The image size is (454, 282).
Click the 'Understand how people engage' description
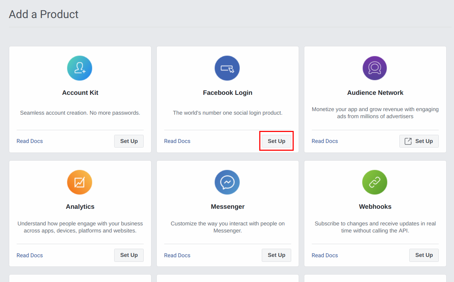(x=80, y=227)
